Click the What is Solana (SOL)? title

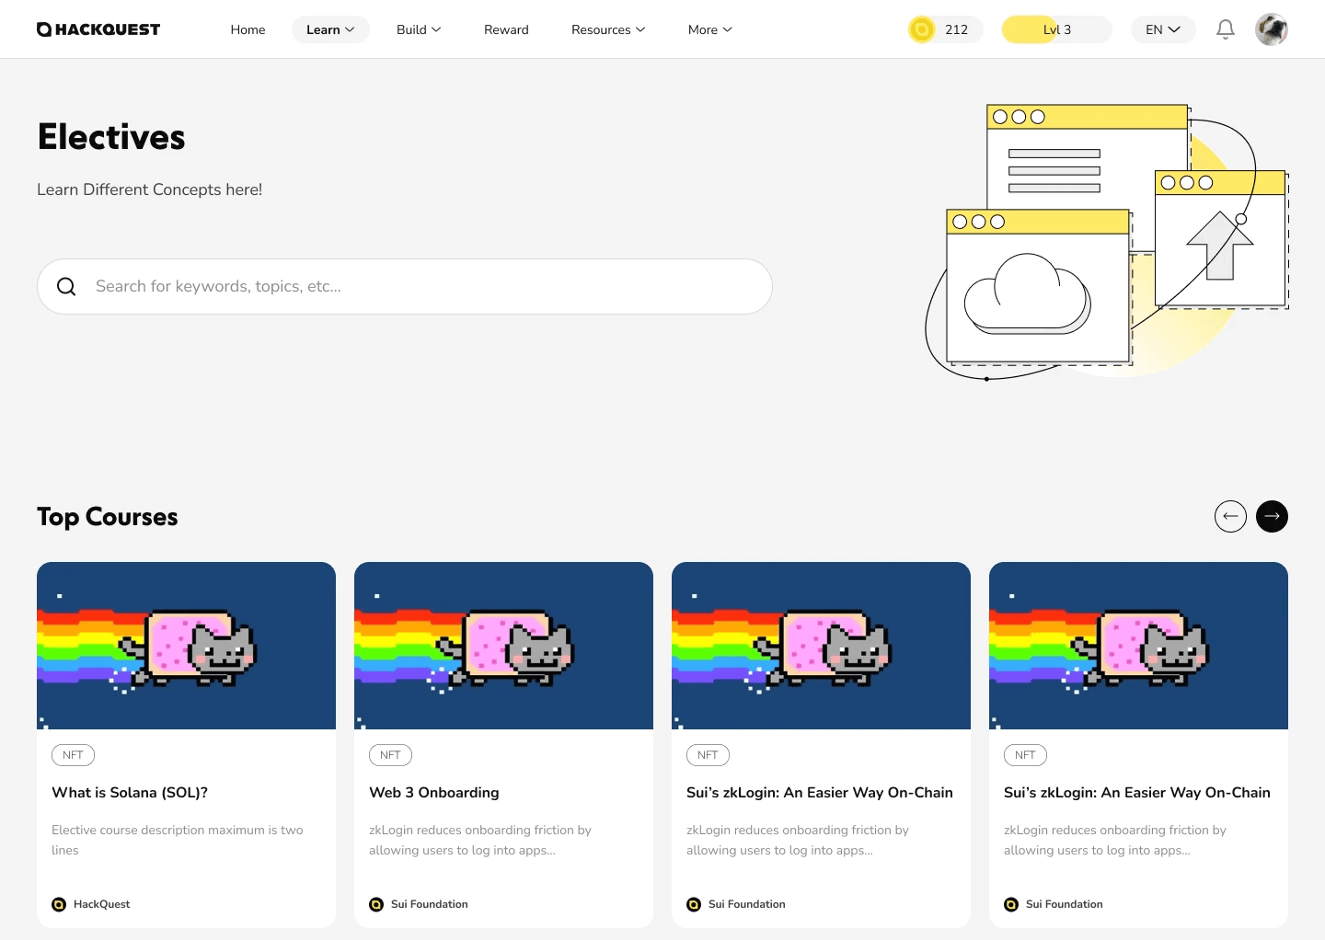[x=130, y=793]
